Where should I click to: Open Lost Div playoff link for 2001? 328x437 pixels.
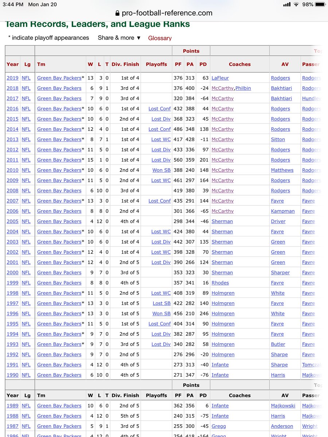(161, 262)
